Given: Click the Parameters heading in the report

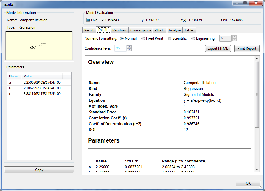Looking at the screenshot, I should tap(104, 140).
